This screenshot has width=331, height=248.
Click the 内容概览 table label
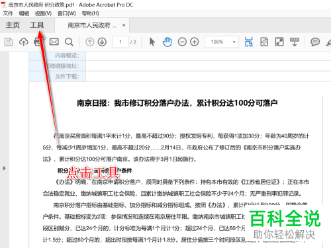[67, 56]
